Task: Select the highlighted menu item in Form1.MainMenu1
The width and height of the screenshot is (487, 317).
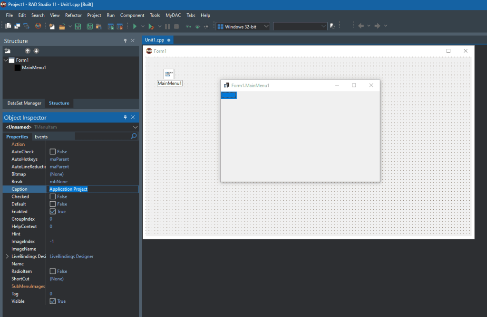Action: click(x=229, y=95)
